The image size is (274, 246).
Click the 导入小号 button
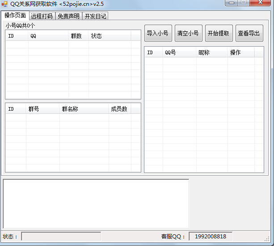158,33
